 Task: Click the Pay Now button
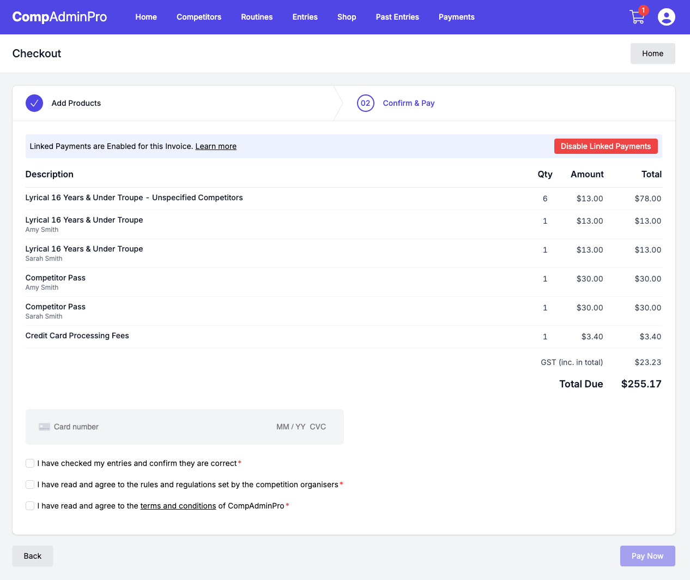point(647,556)
